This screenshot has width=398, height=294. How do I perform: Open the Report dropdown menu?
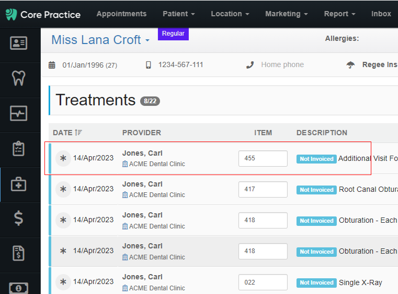pyautogui.click(x=339, y=14)
